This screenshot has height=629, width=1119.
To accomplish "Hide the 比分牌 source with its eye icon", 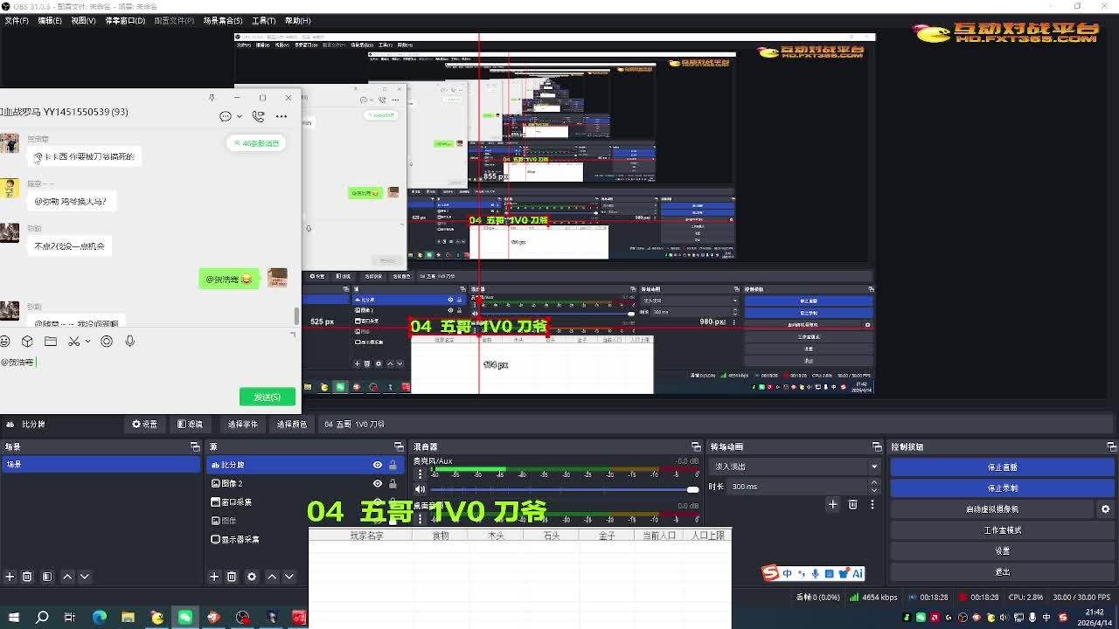I will (378, 465).
